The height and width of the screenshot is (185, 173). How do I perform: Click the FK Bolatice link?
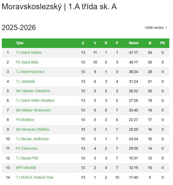click(25, 120)
